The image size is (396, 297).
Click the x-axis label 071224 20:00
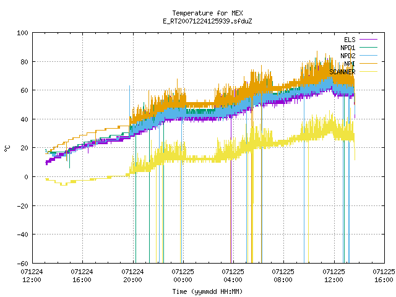point(132,276)
